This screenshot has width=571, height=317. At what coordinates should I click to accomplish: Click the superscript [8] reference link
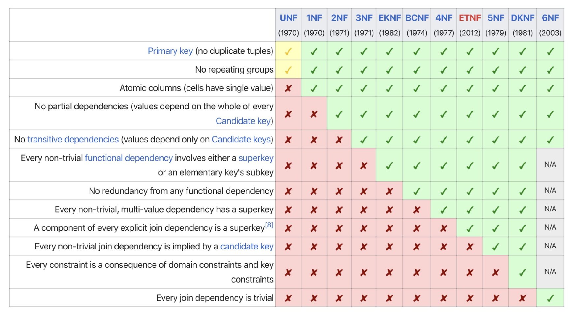(x=269, y=225)
